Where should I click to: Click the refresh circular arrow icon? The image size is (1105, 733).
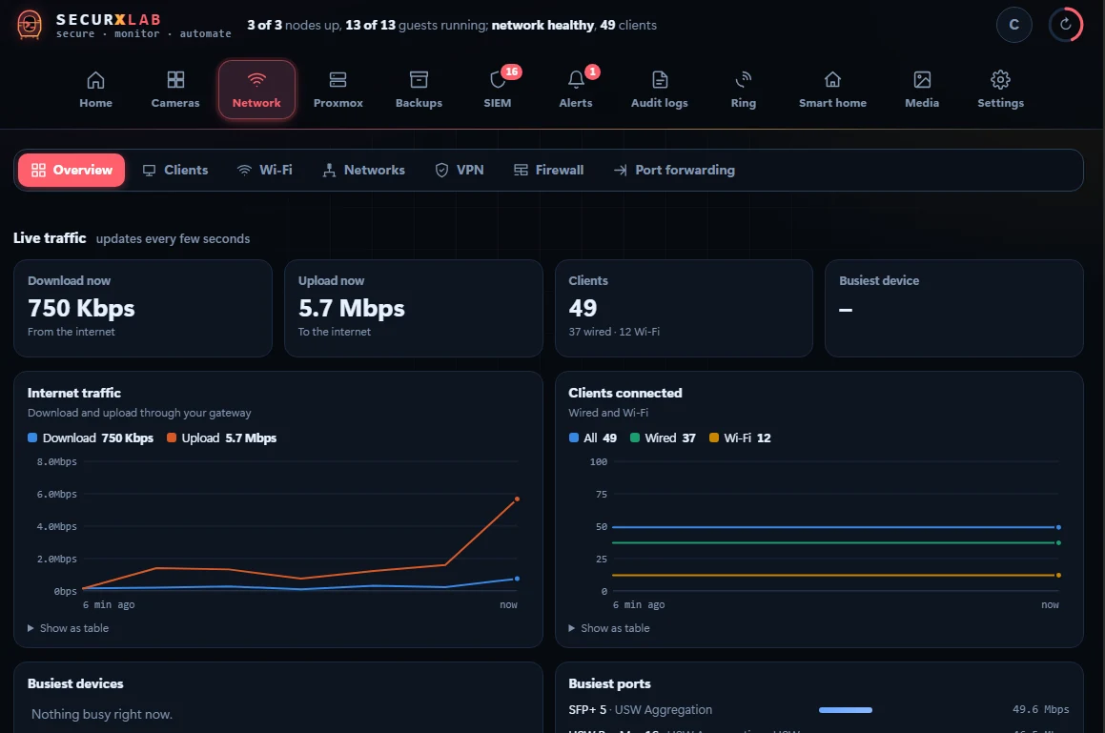coord(1066,25)
